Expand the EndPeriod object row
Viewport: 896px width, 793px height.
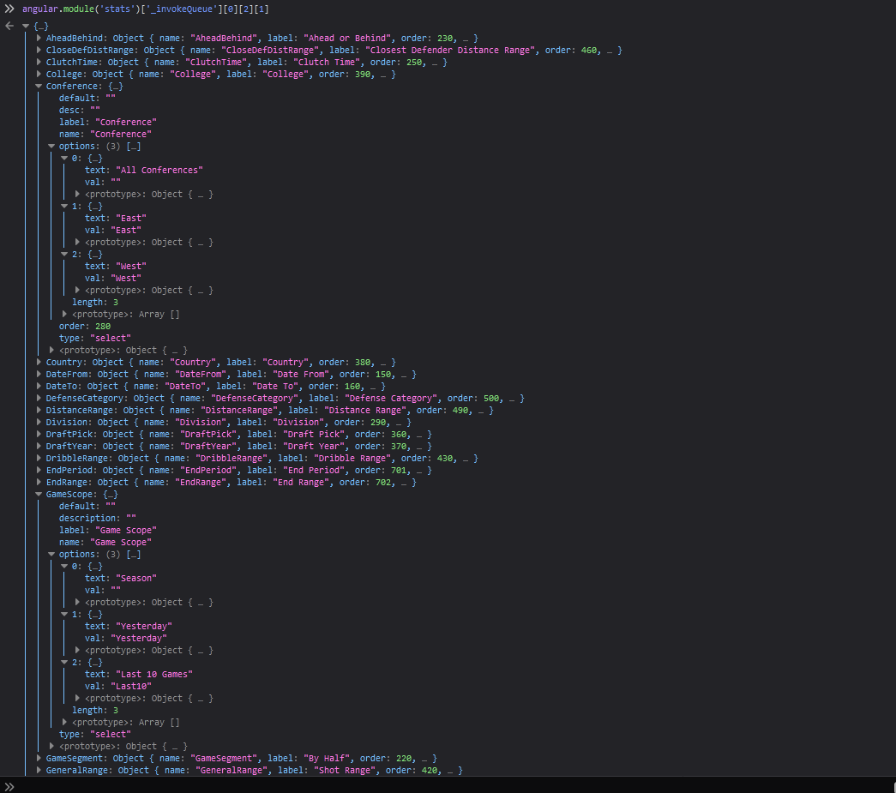tap(39, 470)
